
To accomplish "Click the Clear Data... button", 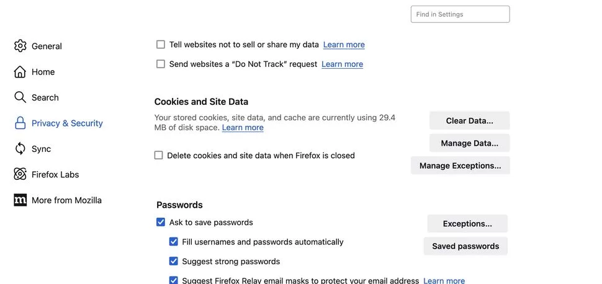I will [470, 120].
